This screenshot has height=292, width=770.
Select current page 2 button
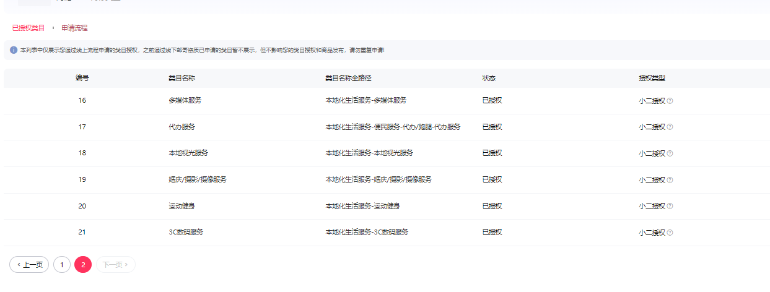[x=83, y=265]
